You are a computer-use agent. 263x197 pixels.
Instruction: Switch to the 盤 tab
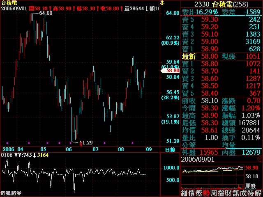(x=199, y=193)
